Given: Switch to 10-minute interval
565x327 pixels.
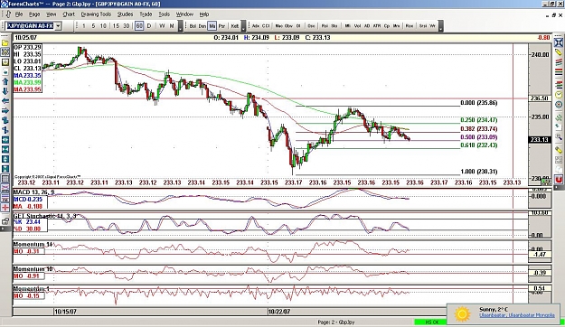Looking at the screenshot, I should pyautogui.click(x=103, y=26).
